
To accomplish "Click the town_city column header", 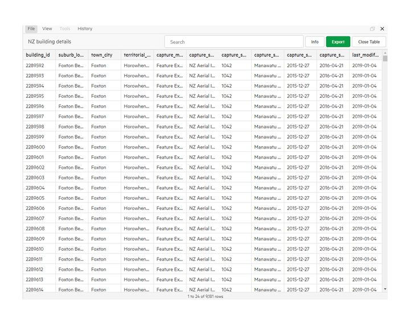I will (104, 55).
